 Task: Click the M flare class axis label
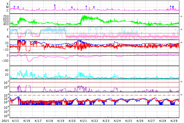click(x=7, y=7)
